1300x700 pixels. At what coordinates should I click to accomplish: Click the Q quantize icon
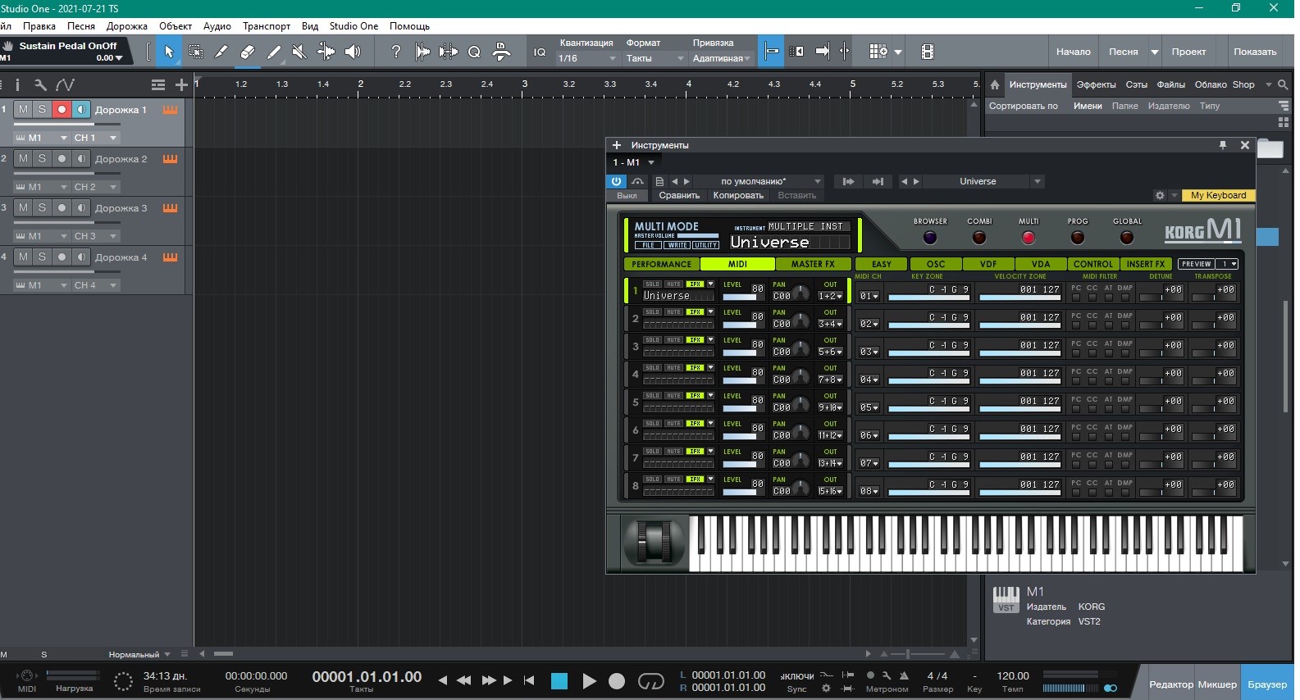[474, 52]
